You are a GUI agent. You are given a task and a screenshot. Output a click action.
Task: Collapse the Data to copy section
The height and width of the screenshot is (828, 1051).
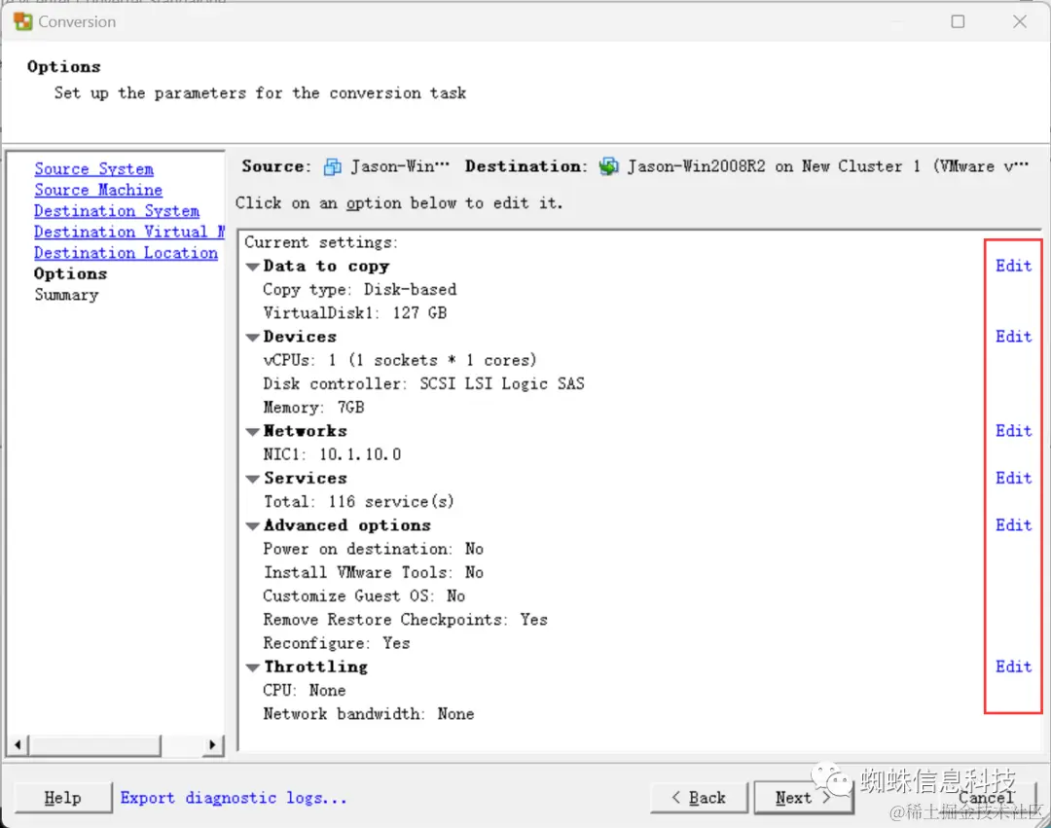pyautogui.click(x=253, y=267)
